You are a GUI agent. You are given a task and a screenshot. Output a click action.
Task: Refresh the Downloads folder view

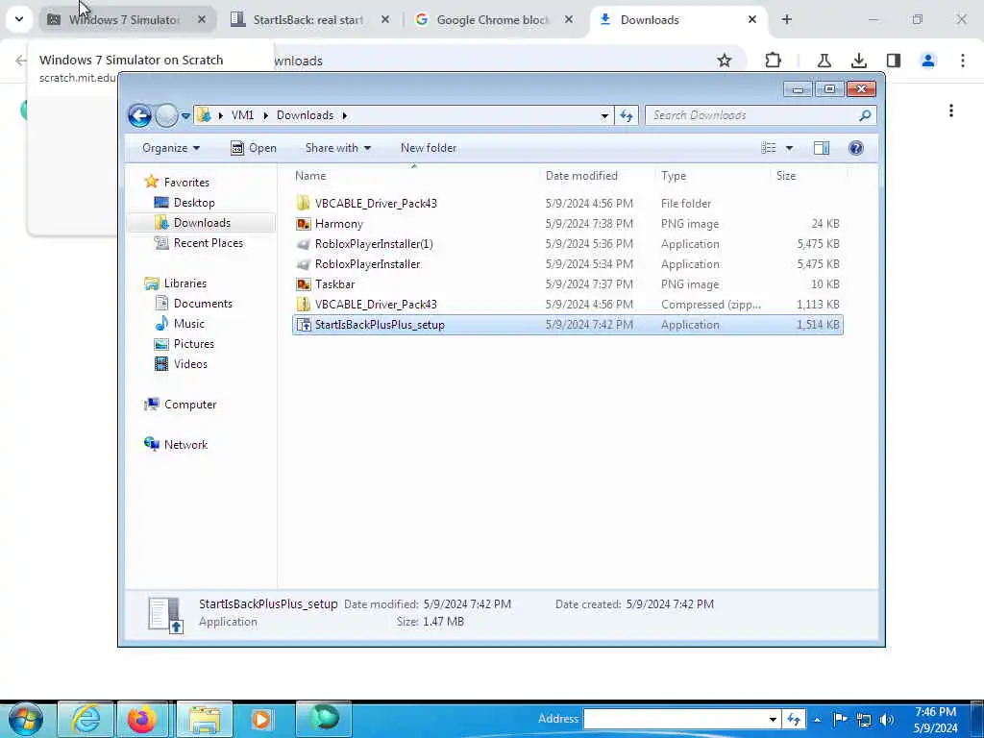pyautogui.click(x=627, y=115)
